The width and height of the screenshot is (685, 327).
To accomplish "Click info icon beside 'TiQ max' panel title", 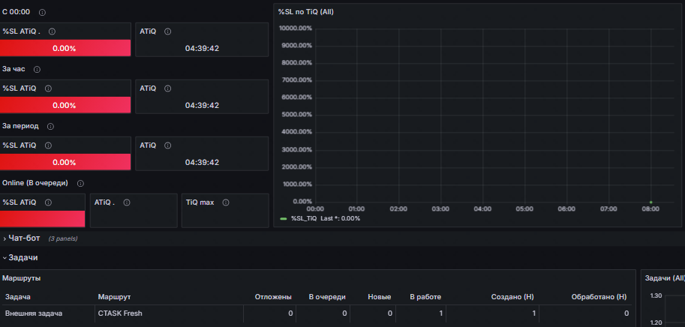I will pos(226,202).
